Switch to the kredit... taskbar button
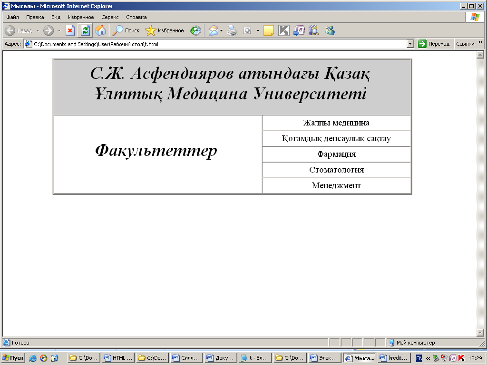The image size is (487, 365). (393, 358)
